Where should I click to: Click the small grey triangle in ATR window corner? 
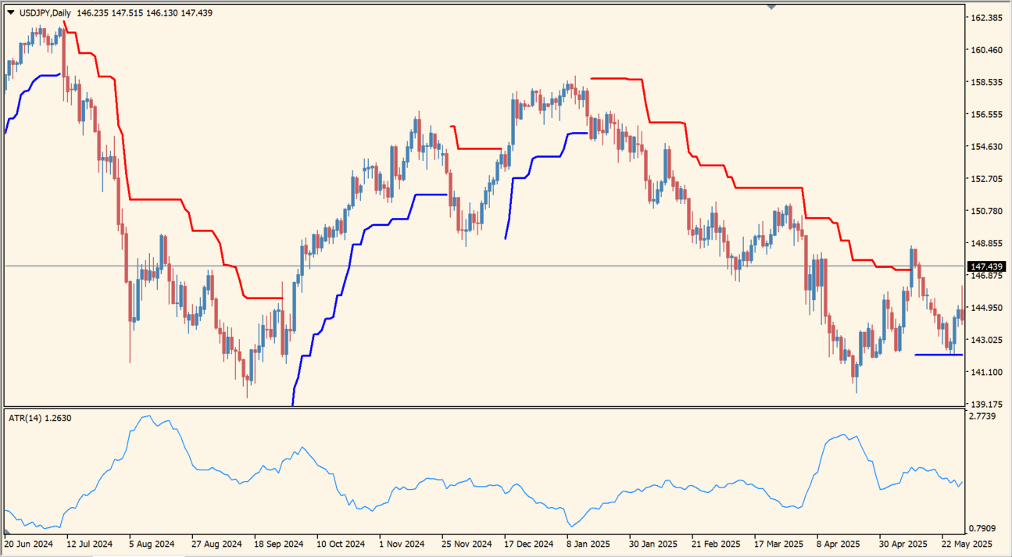coord(8,532)
